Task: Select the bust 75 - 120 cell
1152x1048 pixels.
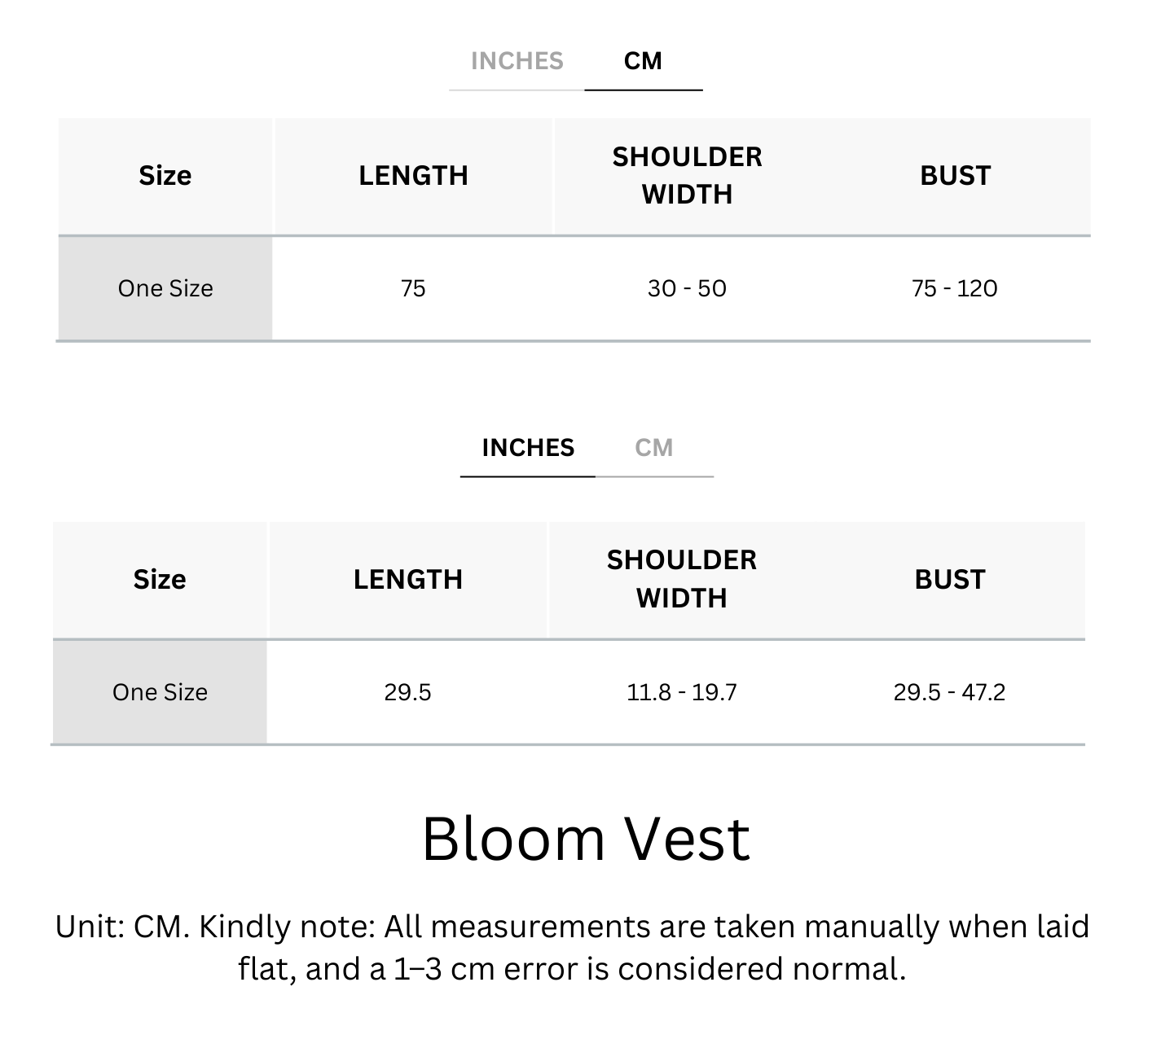Action: pos(954,288)
